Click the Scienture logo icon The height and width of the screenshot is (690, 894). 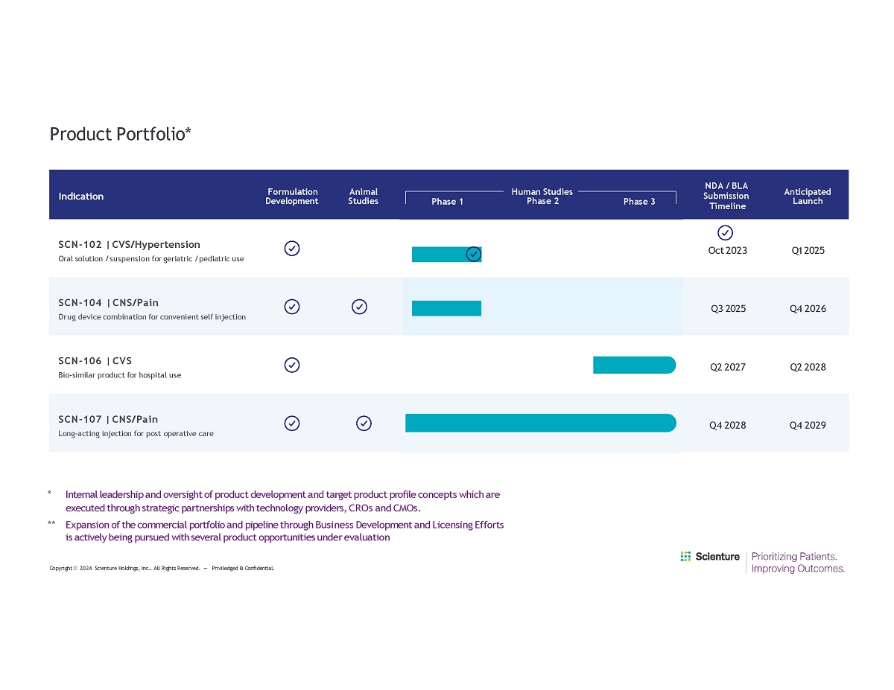(x=685, y=557)
